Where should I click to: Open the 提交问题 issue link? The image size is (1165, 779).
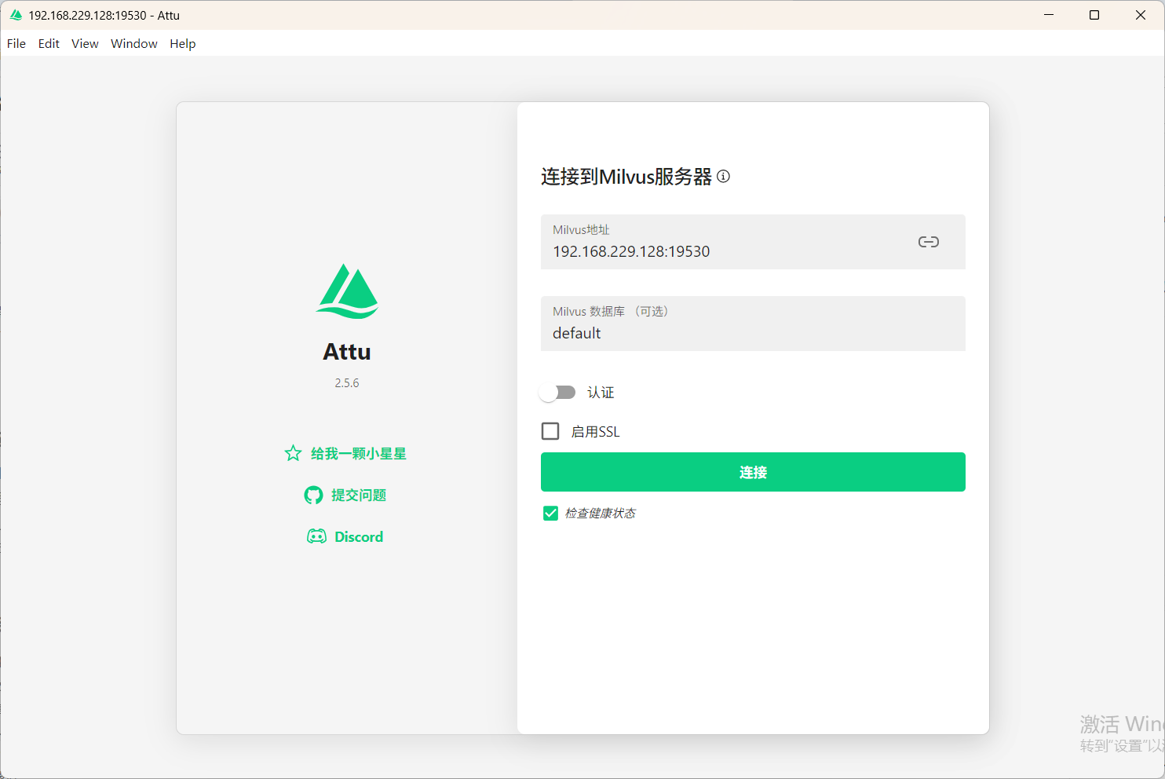point(357,495)
